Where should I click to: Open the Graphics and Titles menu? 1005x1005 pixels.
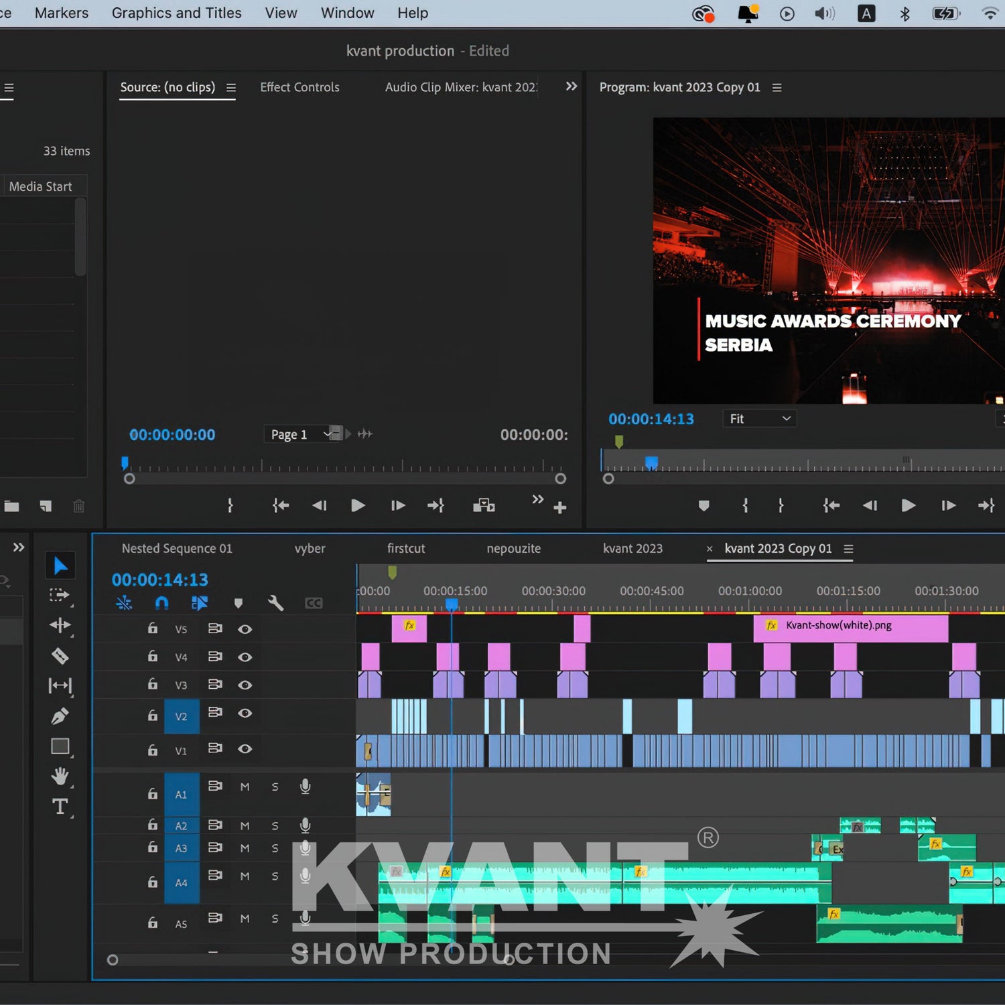(176, 13)
